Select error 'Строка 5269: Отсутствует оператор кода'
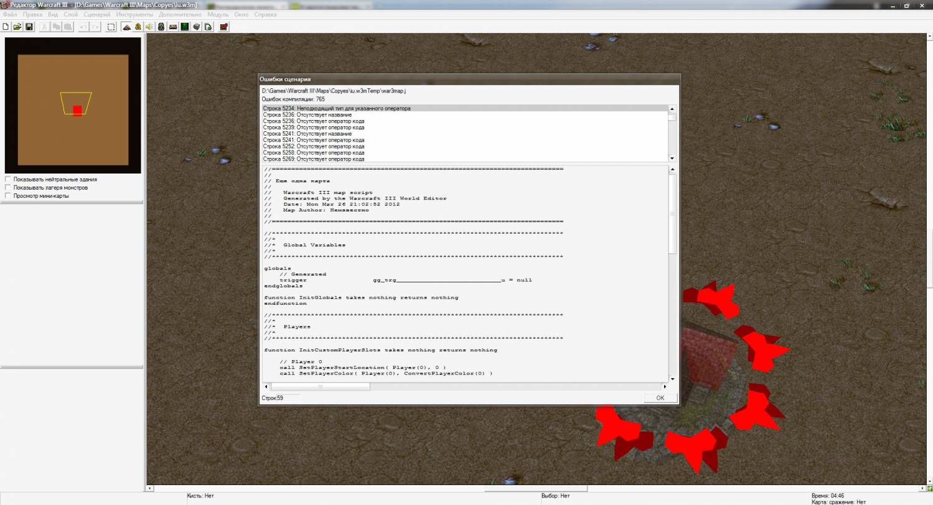 (x=465, y=159)
